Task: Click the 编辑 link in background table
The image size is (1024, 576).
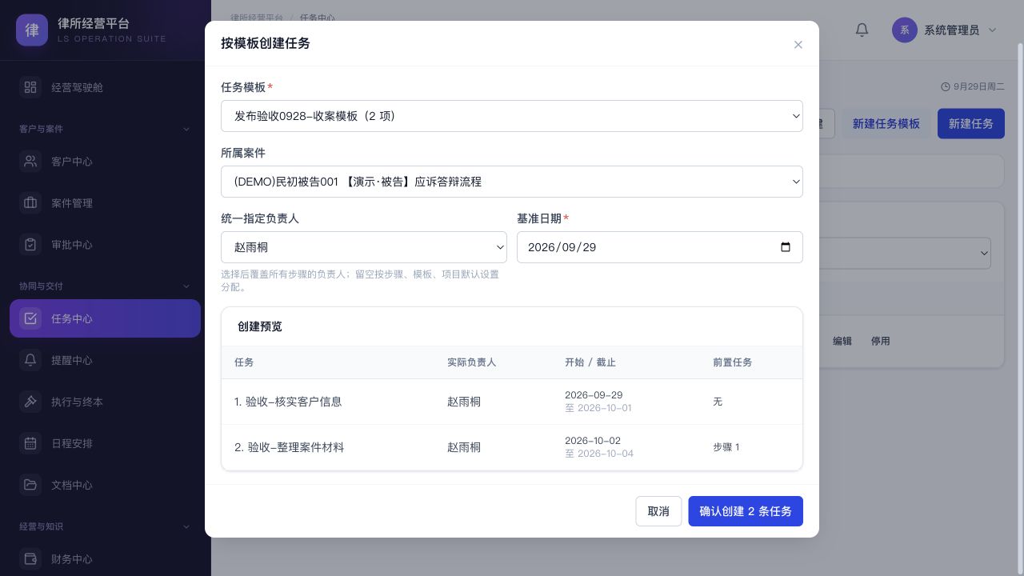Action: point(842,341)
